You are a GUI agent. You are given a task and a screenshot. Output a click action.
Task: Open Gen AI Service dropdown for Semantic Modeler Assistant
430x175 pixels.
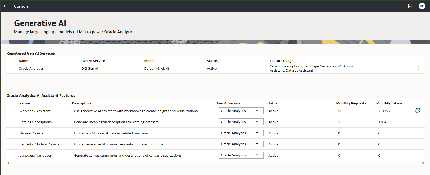[x=241, y=144]
